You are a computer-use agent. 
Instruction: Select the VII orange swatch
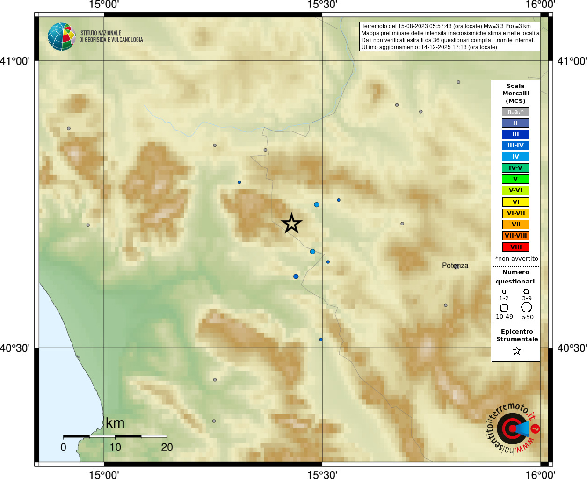[x=516, y=225]
